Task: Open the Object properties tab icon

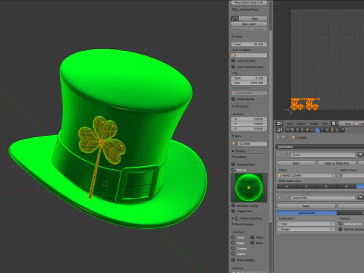Action: click(307, 130)
